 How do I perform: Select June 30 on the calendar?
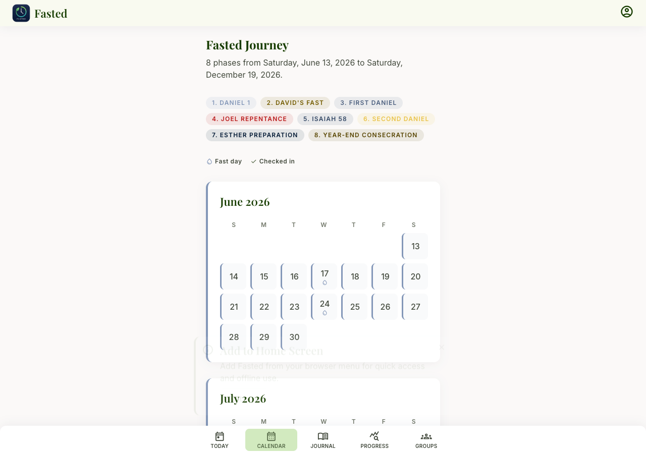coord(294,337)
